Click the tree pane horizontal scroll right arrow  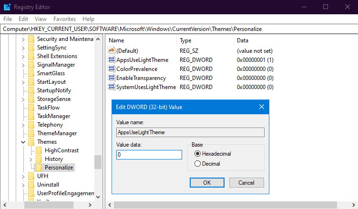(90, 205)
